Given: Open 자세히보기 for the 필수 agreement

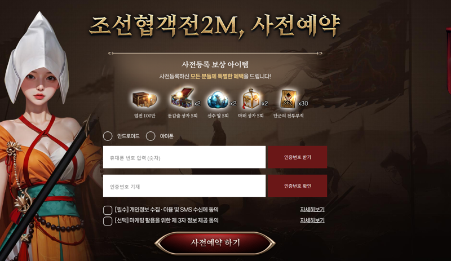Looking at the screenshot, I should (x=312, y=210).
